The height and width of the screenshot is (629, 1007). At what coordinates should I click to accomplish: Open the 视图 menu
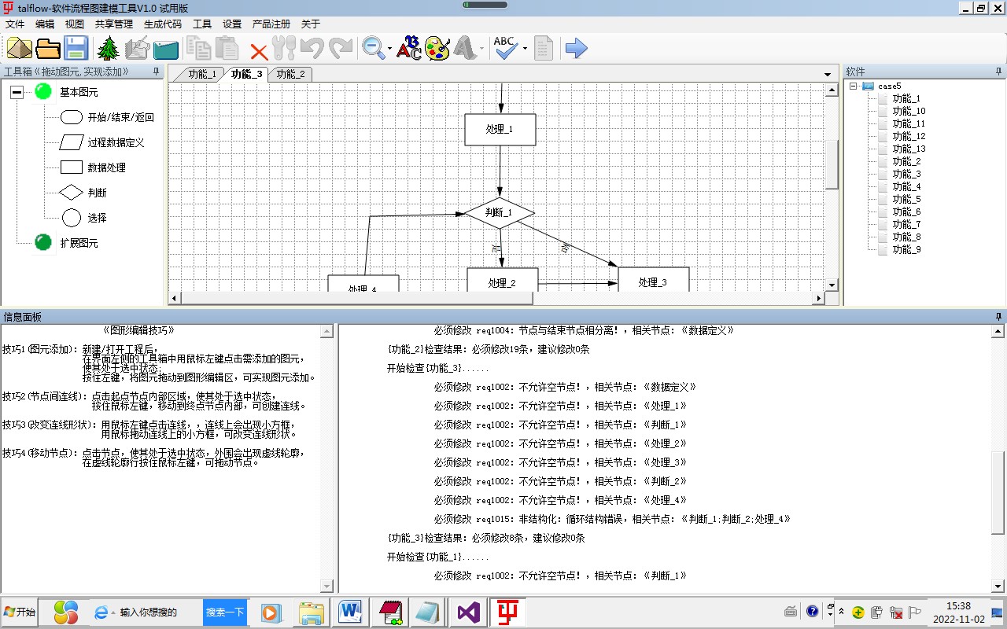[75, 24]
